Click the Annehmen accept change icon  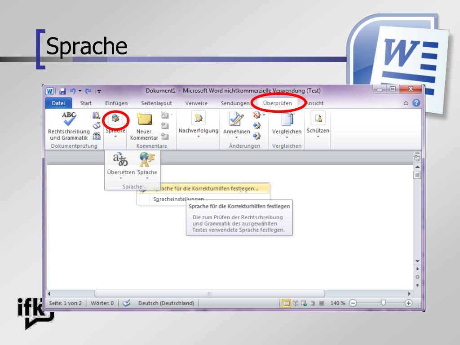coord(236,119)
